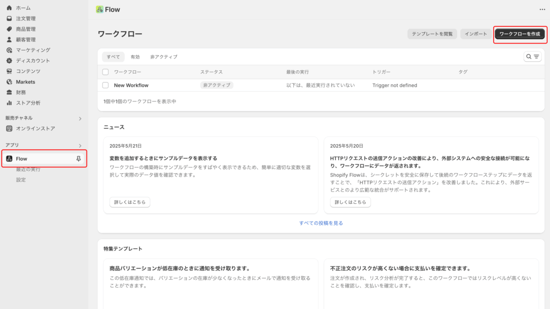Screen dimensions: 550x309
Task: Switch to the 非アクティブ tab
Action: coord(164,57)
